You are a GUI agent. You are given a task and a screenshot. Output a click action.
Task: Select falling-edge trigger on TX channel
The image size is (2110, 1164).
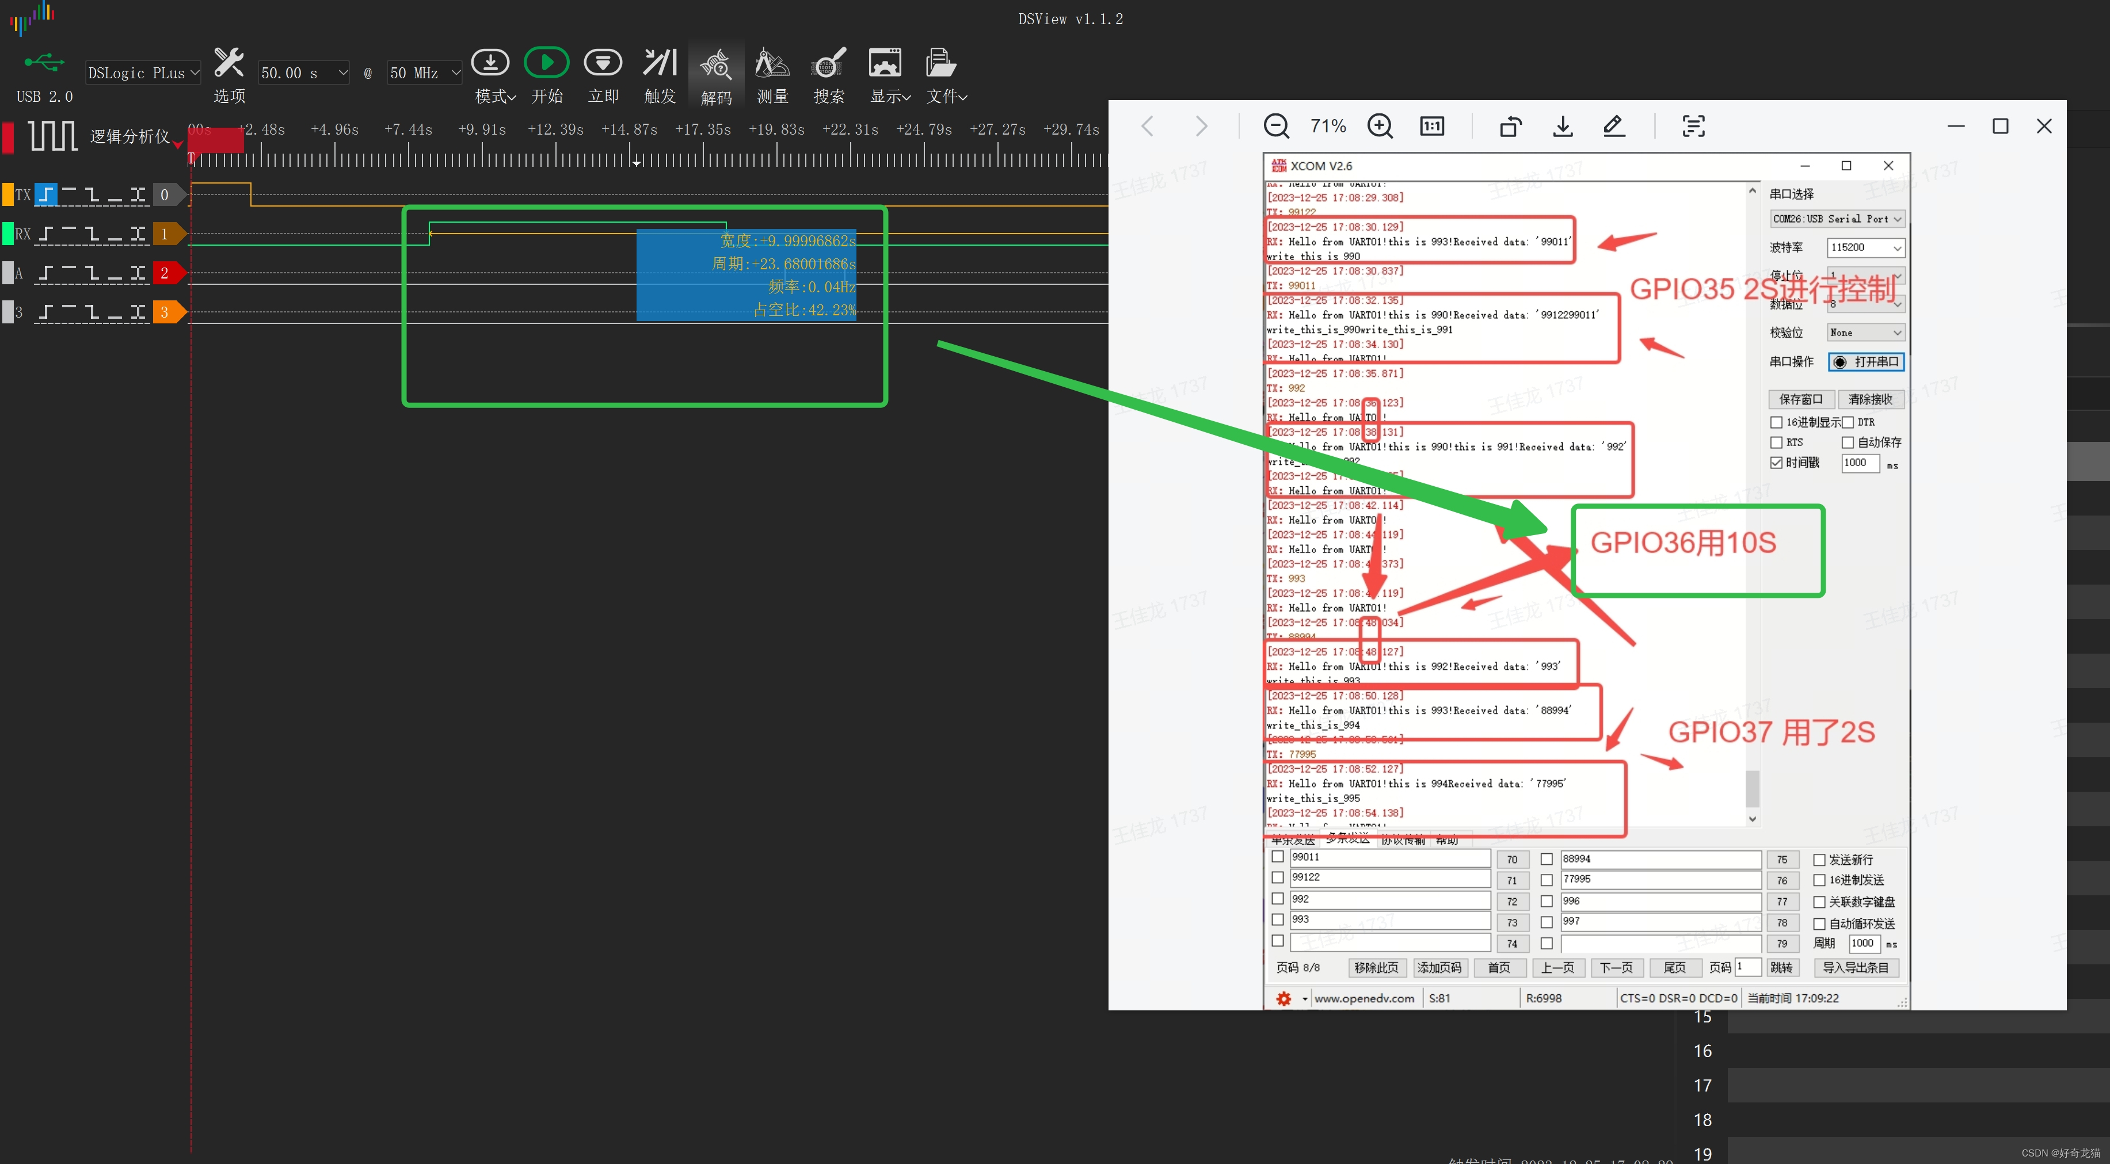click(x=92, y=195)
